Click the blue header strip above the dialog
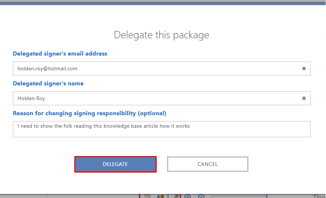 [162, 4]
